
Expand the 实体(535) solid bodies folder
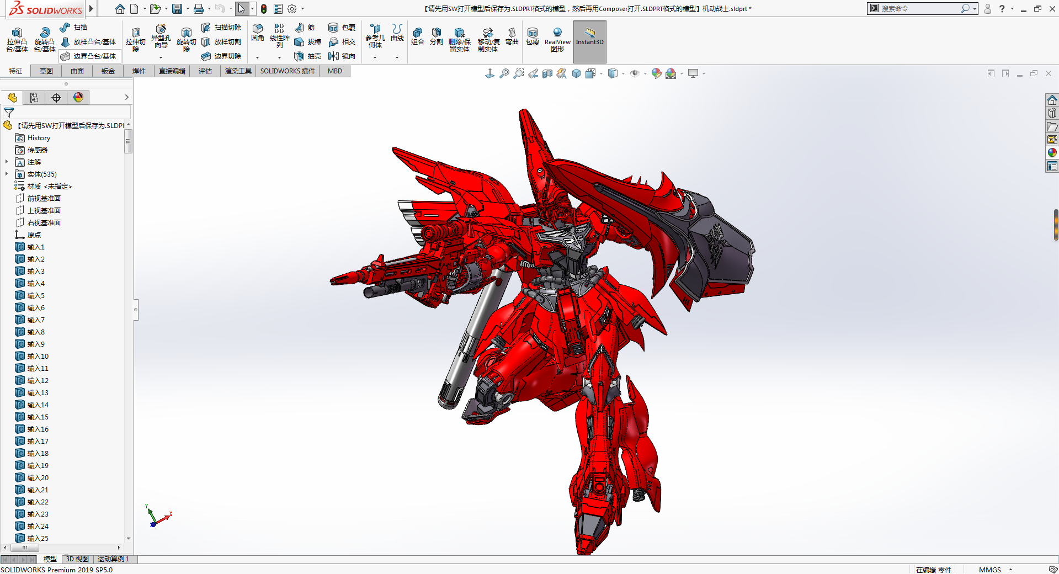click(7, 174)
